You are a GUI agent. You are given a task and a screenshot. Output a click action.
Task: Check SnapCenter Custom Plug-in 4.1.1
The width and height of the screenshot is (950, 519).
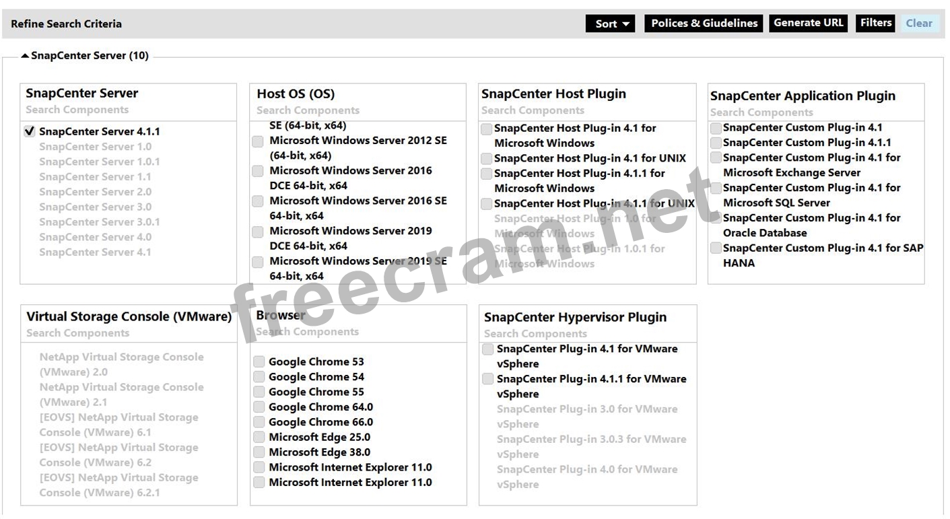click(x=716, y=143)
